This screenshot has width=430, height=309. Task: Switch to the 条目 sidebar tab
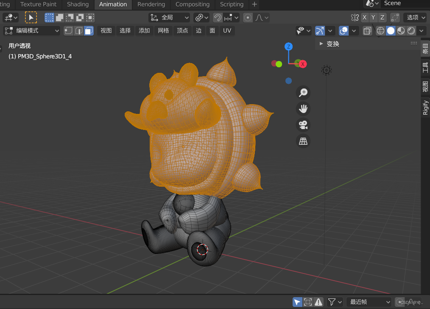click(425, 49)
